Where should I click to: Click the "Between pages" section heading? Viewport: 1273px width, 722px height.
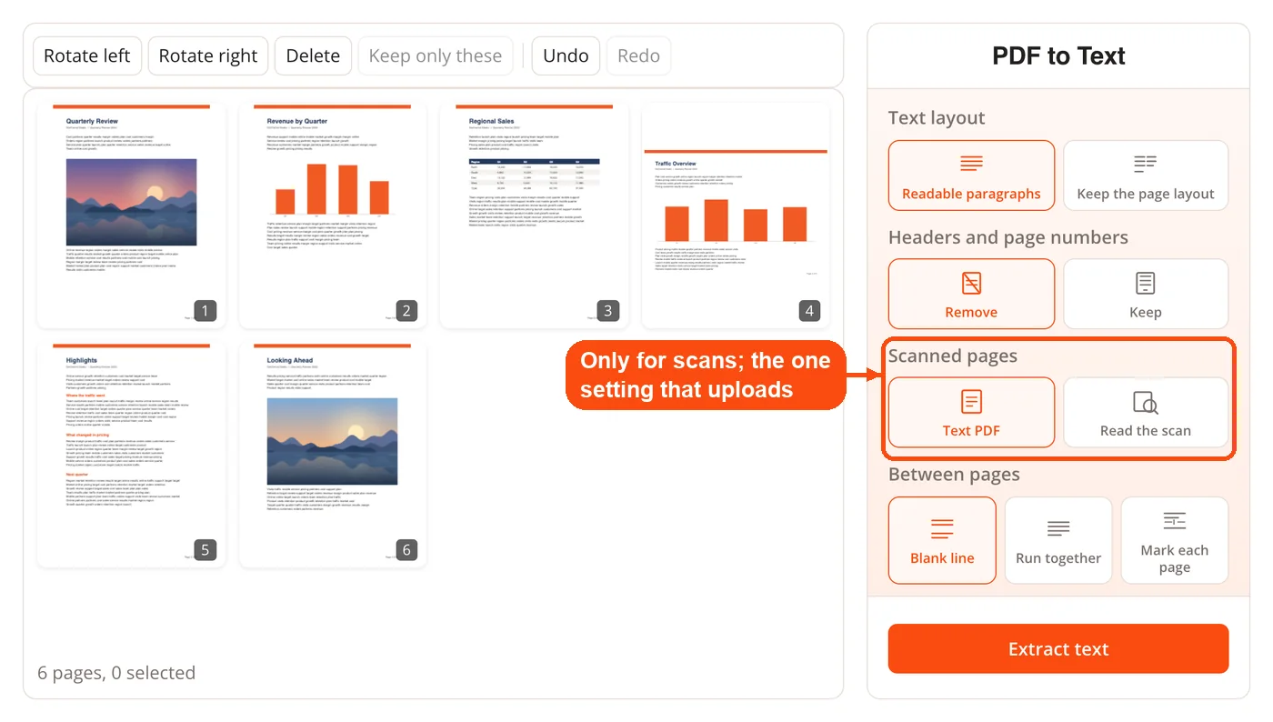point(954,475)
